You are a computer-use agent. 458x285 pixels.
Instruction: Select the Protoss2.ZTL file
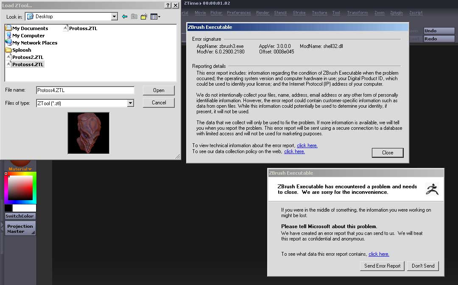pyautogui.click(x=25, y=57)
